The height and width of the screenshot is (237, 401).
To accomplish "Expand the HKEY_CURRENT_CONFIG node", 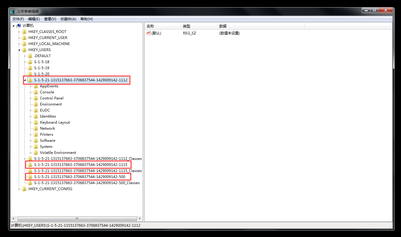I will (19, 189).
